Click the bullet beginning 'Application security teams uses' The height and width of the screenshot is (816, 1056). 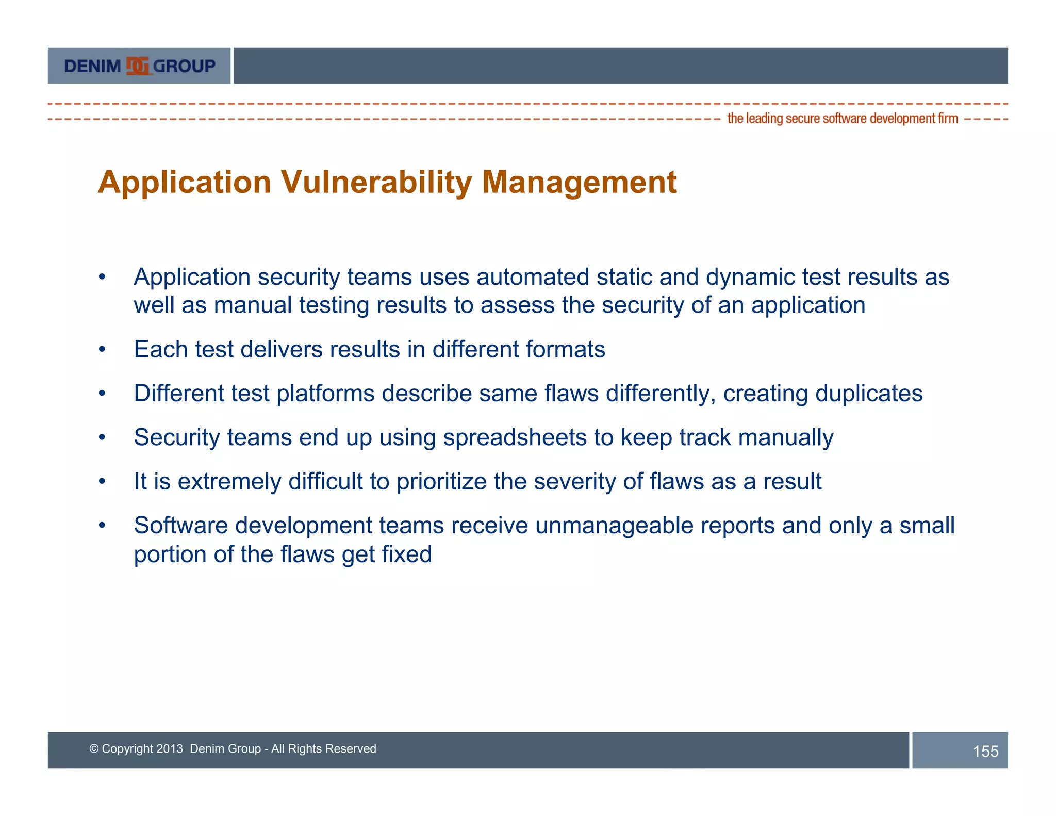[x=541, y=278]
